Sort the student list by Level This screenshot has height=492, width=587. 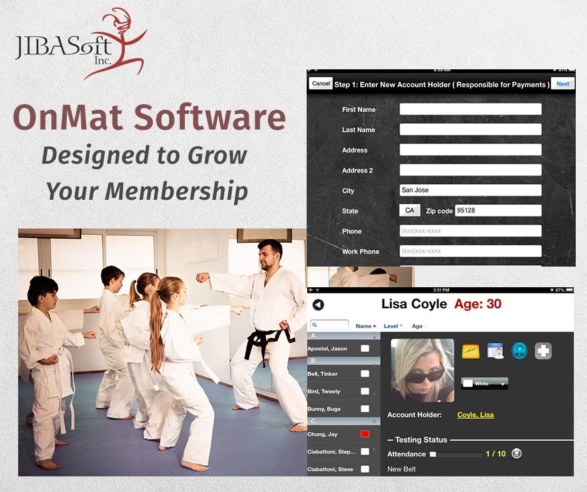[393, 326]
